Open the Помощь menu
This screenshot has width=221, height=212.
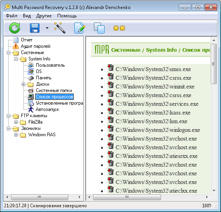(x=67, y=16)
